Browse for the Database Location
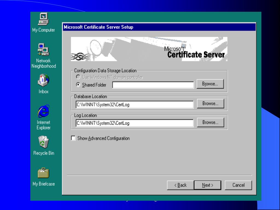 point(210,104)
